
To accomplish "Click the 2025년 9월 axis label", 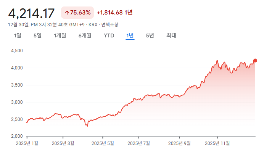I will pyautogui.click(x=179, y=143).
